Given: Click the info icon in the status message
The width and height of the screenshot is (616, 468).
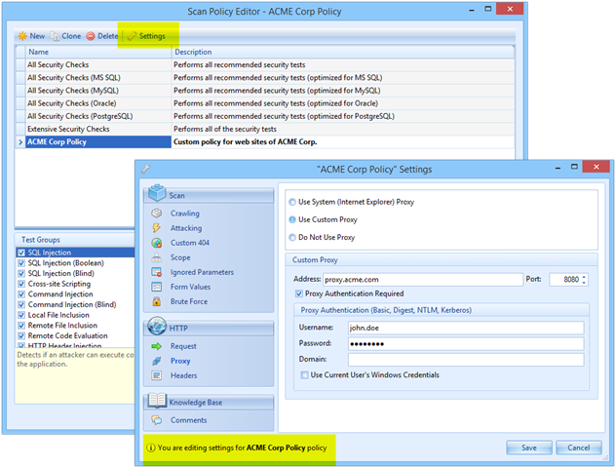Looking at the screenshot, I should point(150,448).
